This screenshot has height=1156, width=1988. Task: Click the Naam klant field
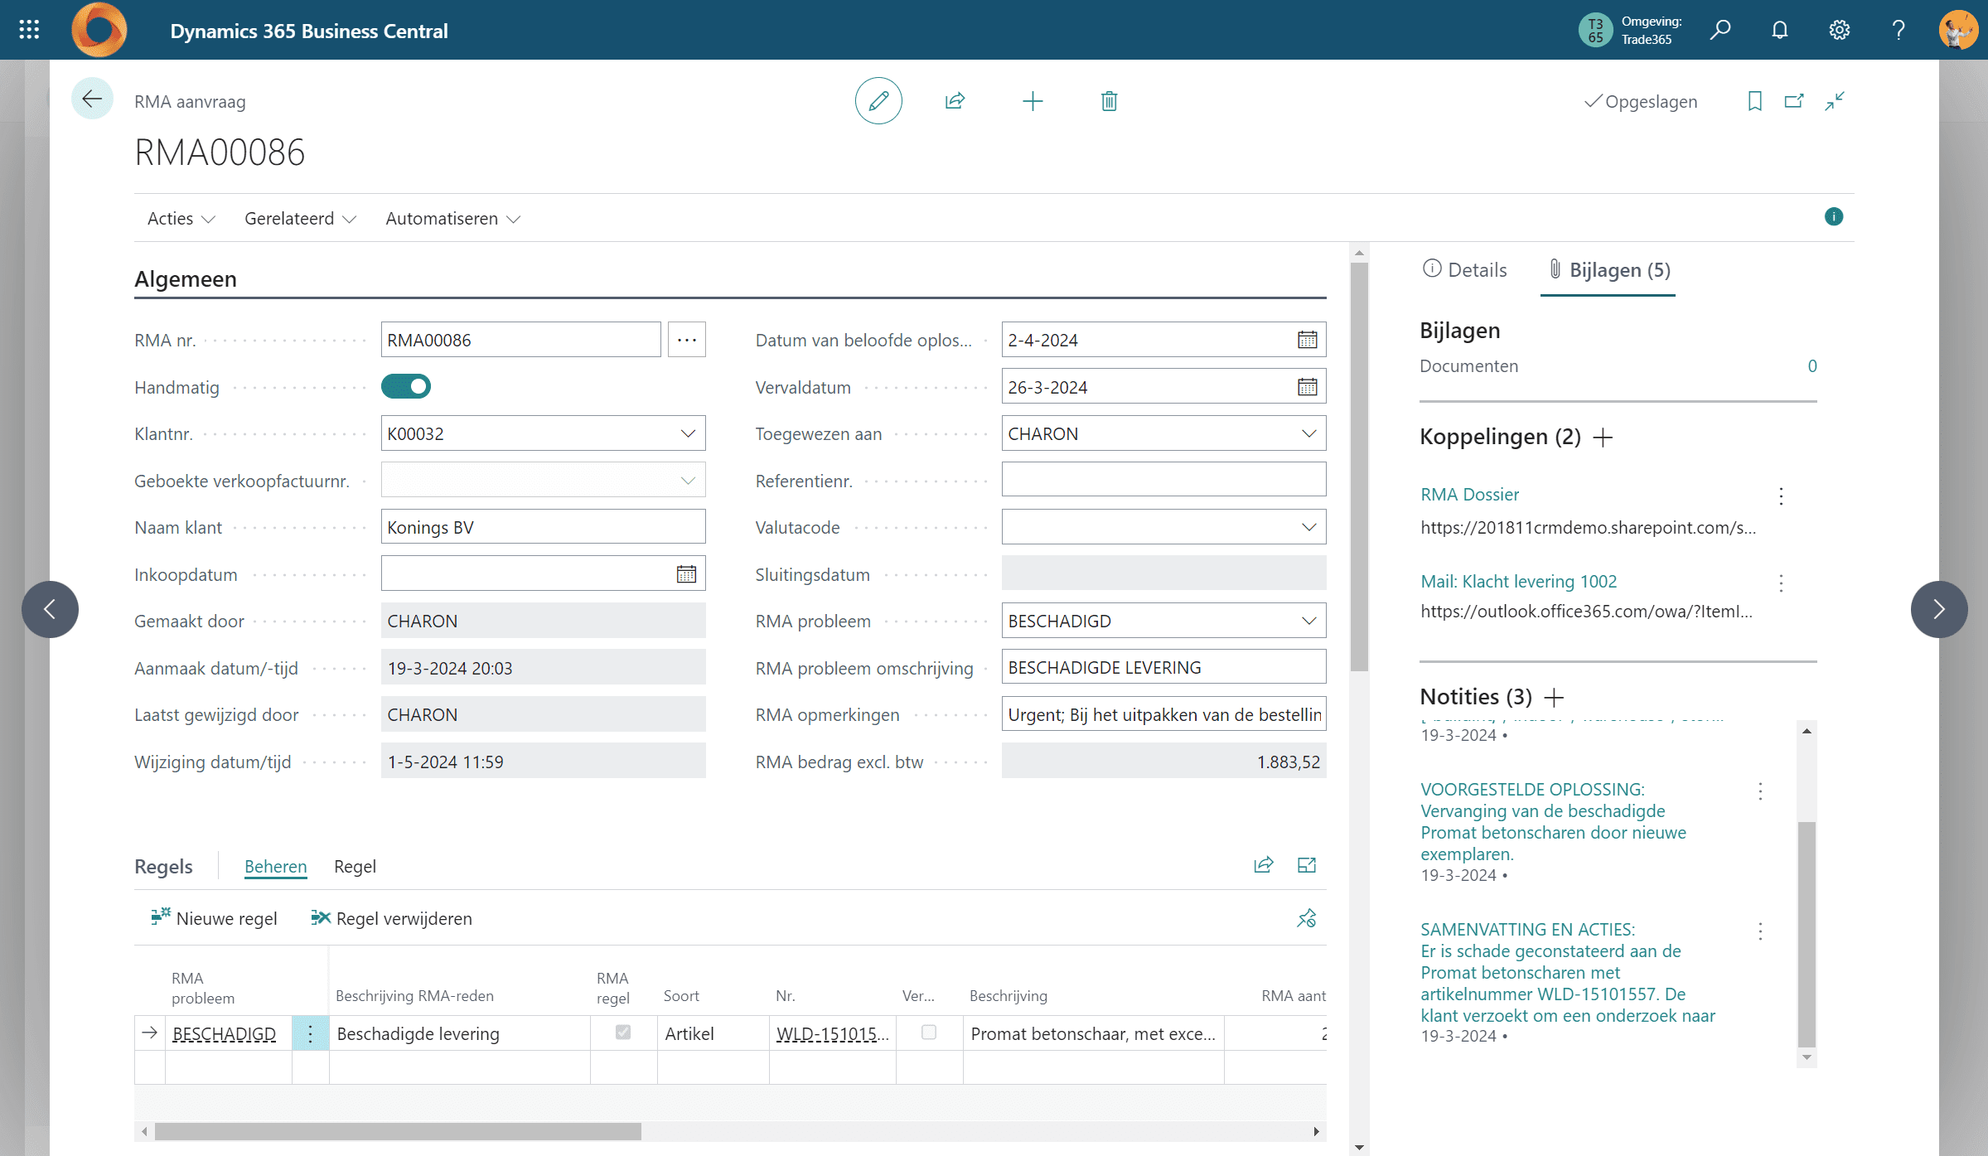pos(543,527)
